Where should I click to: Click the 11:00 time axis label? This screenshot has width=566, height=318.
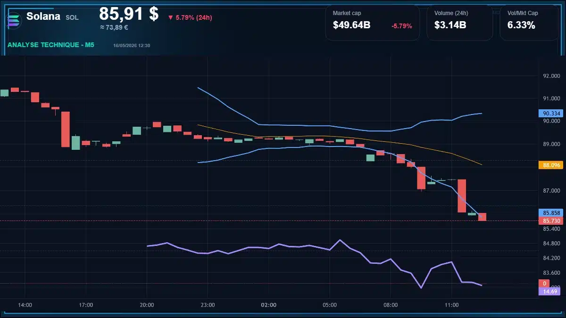451,305
